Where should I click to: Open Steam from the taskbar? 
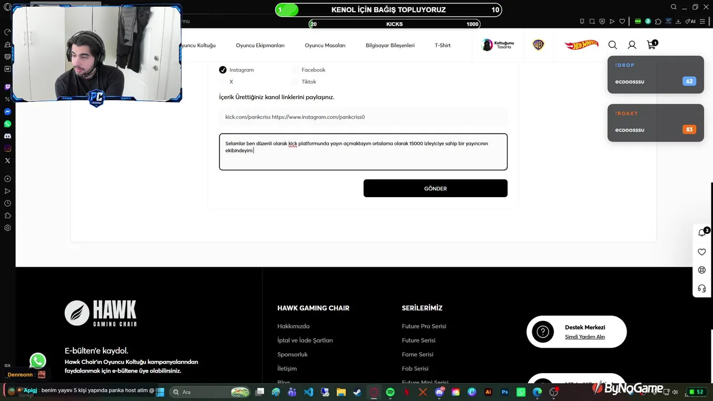click(x=357, y=392)
